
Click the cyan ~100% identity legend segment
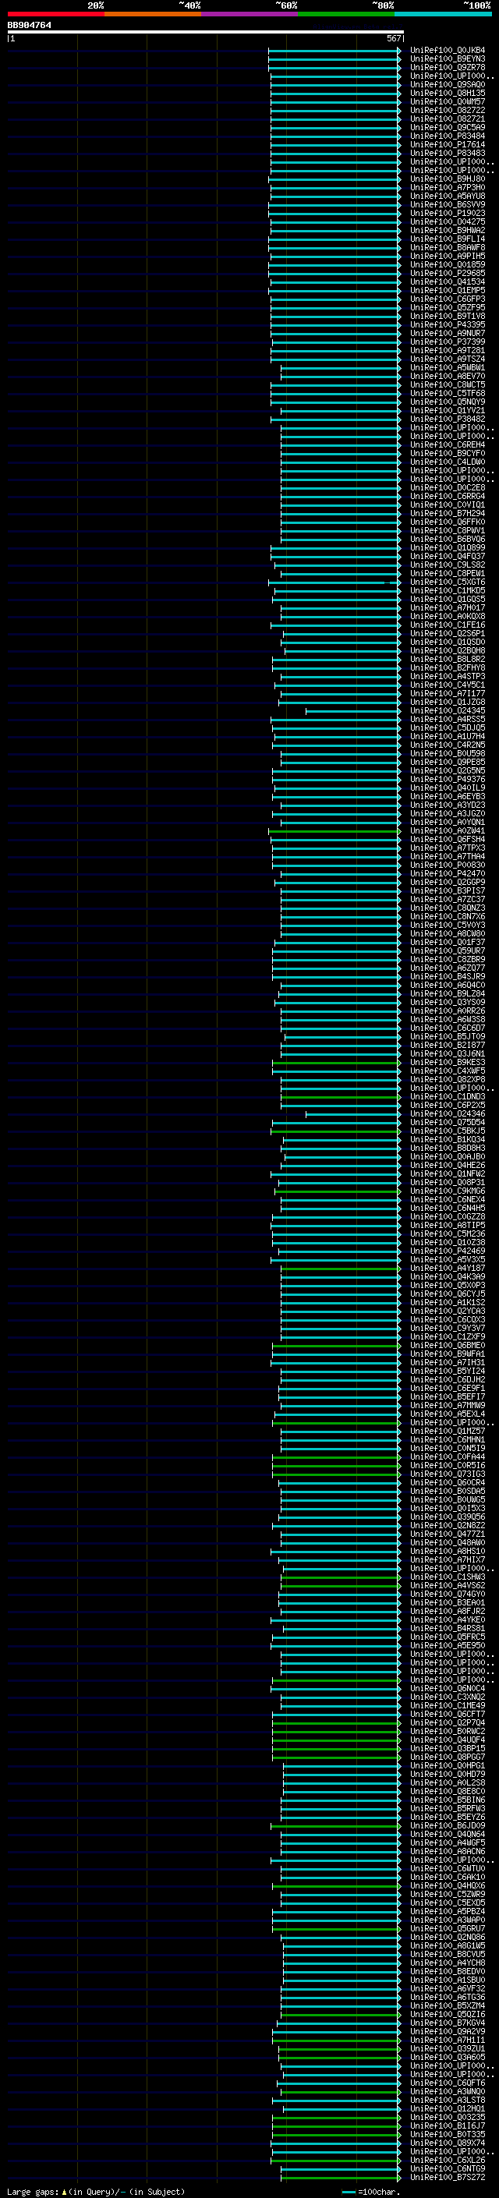(x=443, y=15)
